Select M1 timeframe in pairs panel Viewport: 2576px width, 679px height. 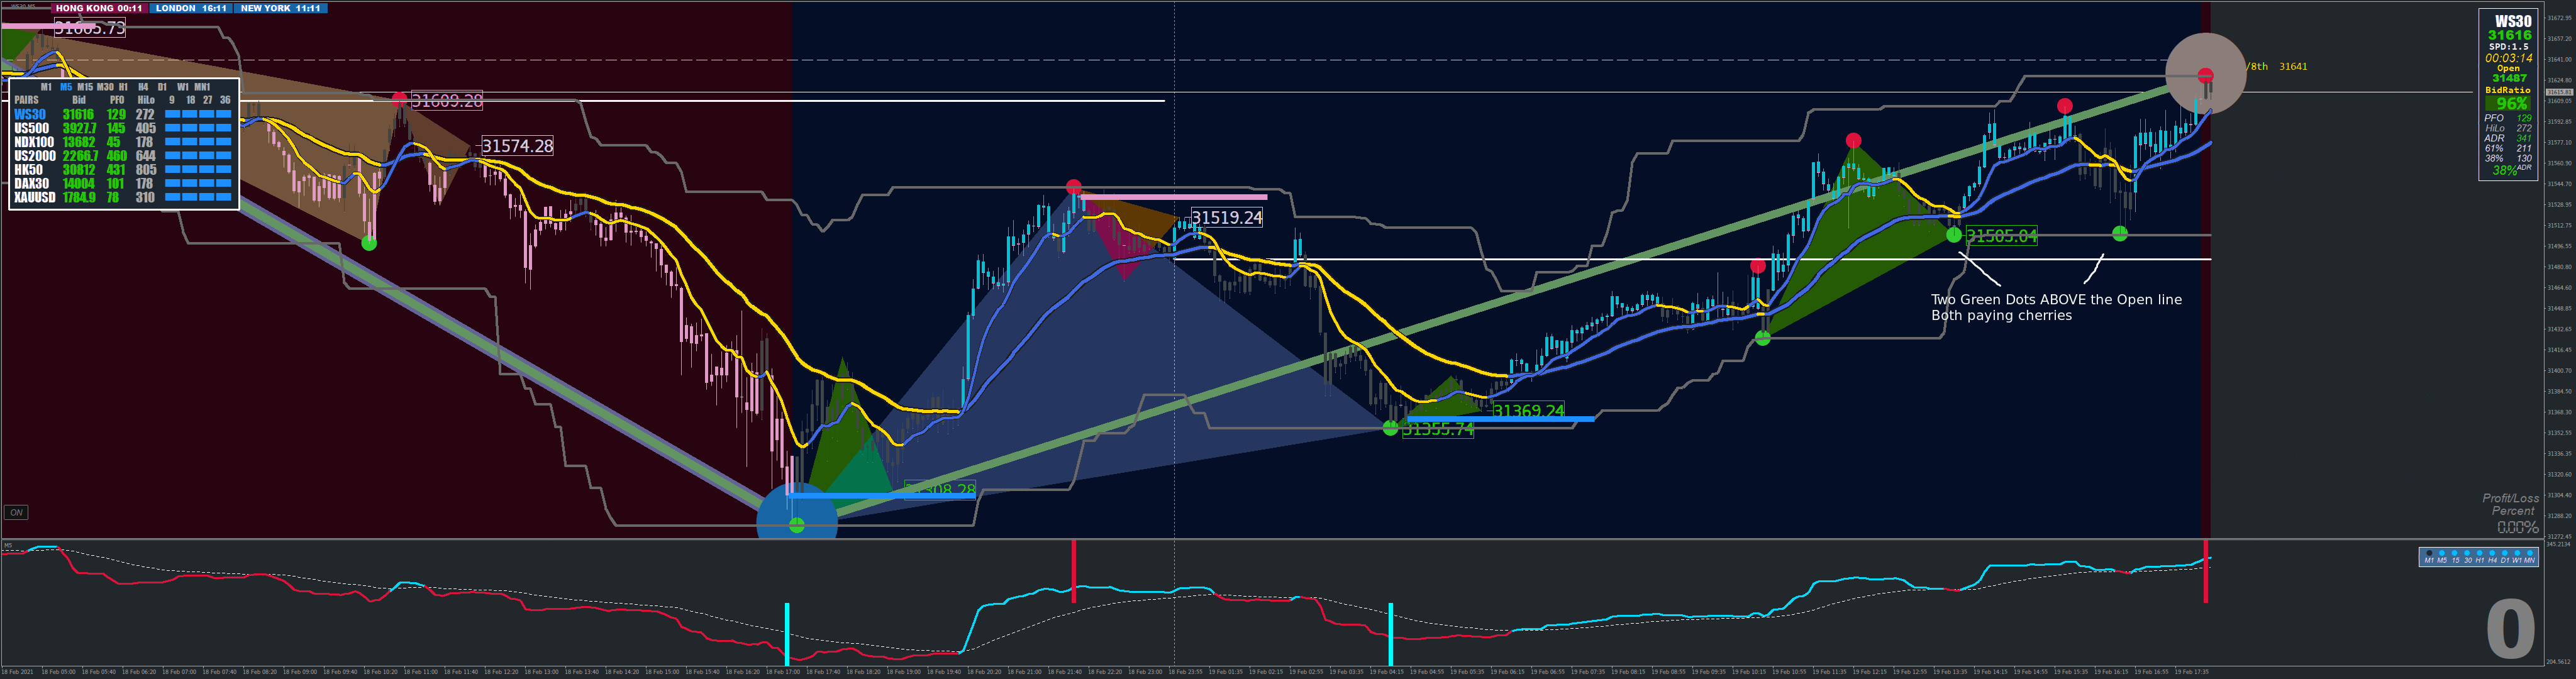pyautogui.click(x=46, y=87)
